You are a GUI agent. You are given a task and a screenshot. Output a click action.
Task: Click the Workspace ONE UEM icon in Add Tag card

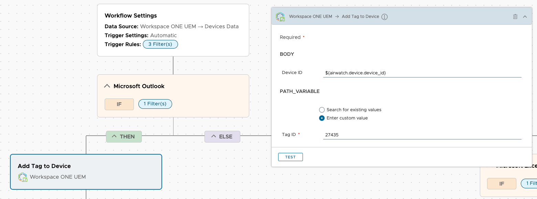pos(23,177)
